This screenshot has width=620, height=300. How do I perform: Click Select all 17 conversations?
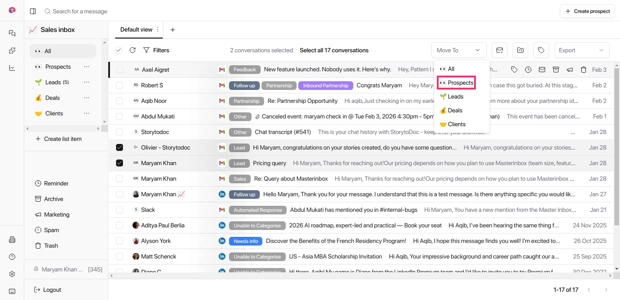pos(334,50)
